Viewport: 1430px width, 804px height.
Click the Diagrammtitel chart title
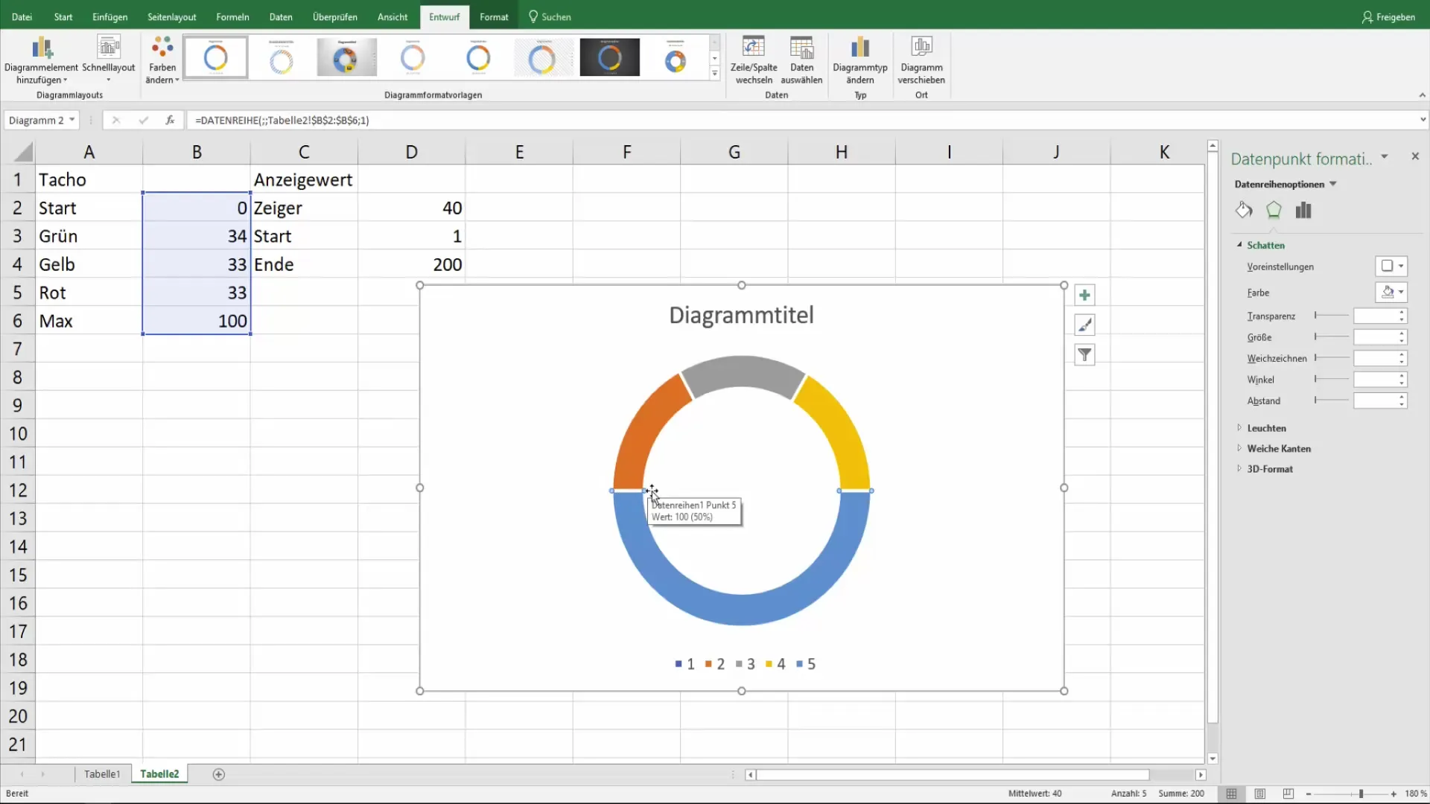click(x=741, y=315)
